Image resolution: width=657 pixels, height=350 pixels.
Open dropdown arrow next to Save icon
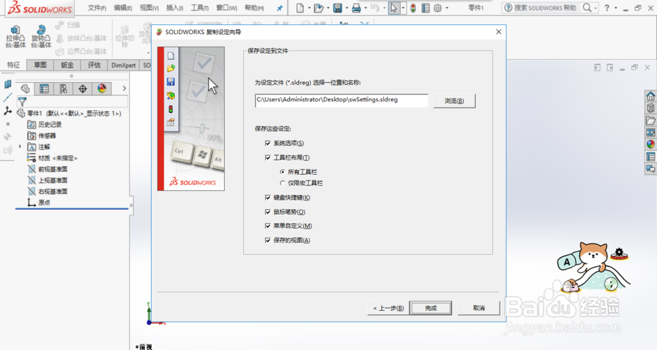coord(346,8)
